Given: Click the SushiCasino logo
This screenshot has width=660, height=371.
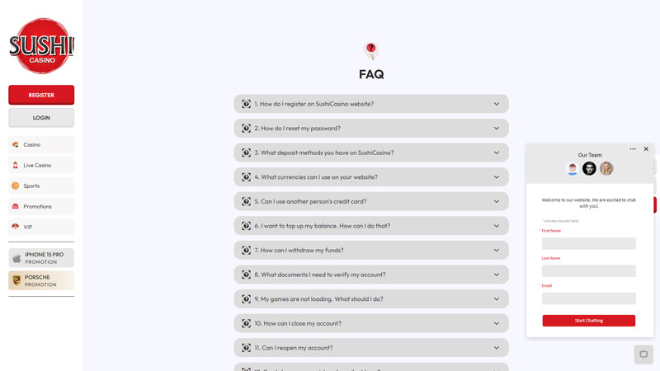Looking at the screenshot, I should [41, 45].
